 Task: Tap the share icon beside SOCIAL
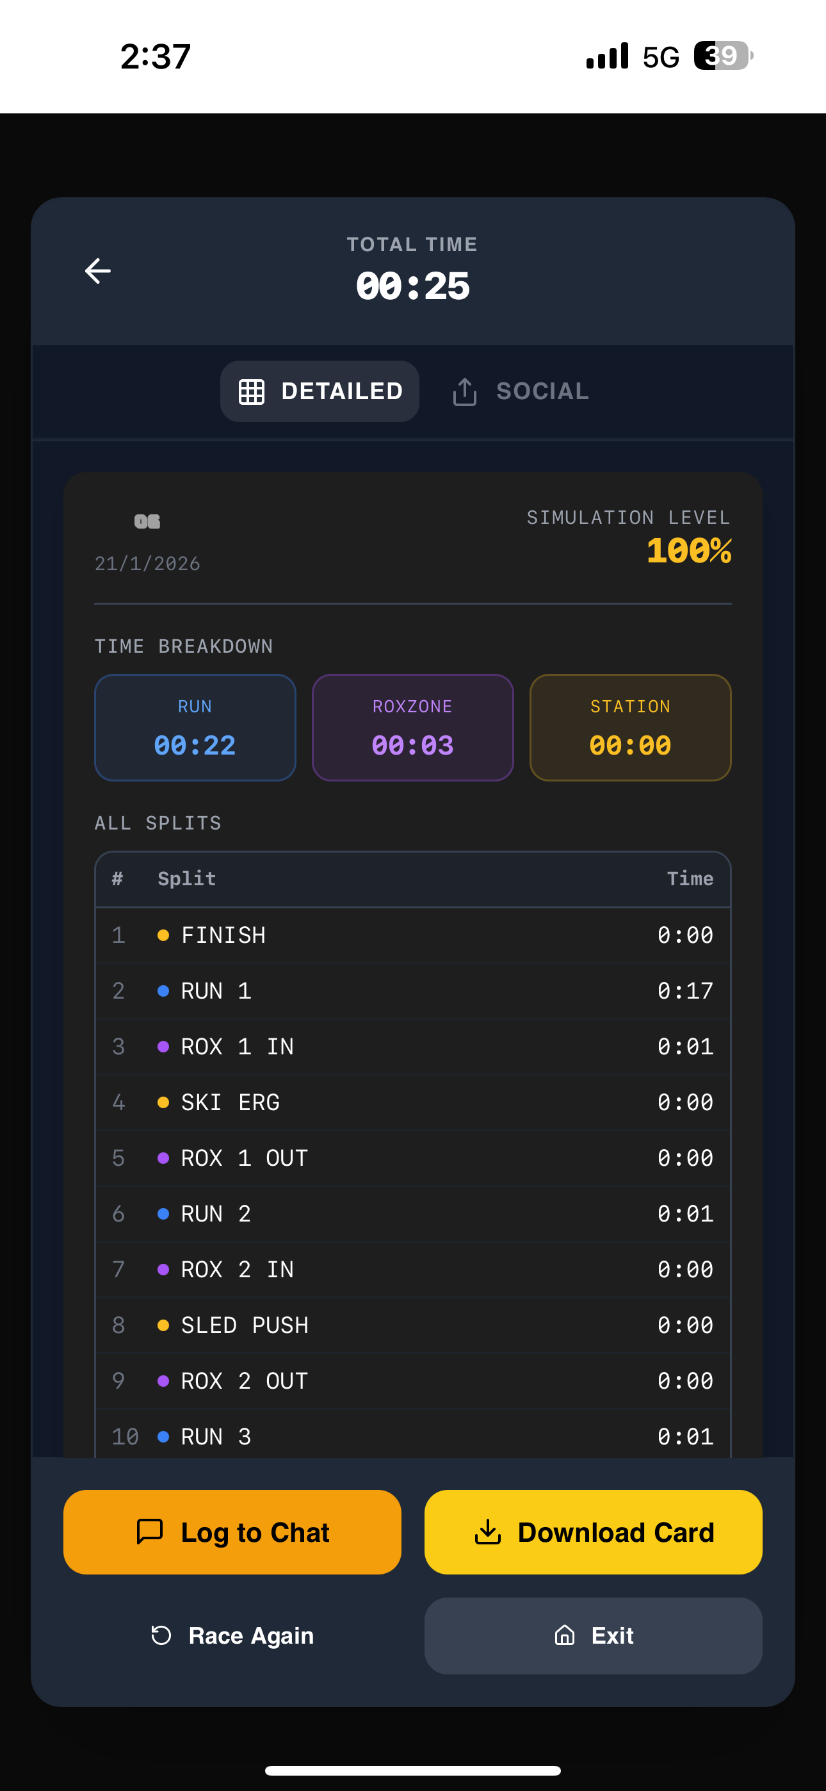[x=464, y=391]
